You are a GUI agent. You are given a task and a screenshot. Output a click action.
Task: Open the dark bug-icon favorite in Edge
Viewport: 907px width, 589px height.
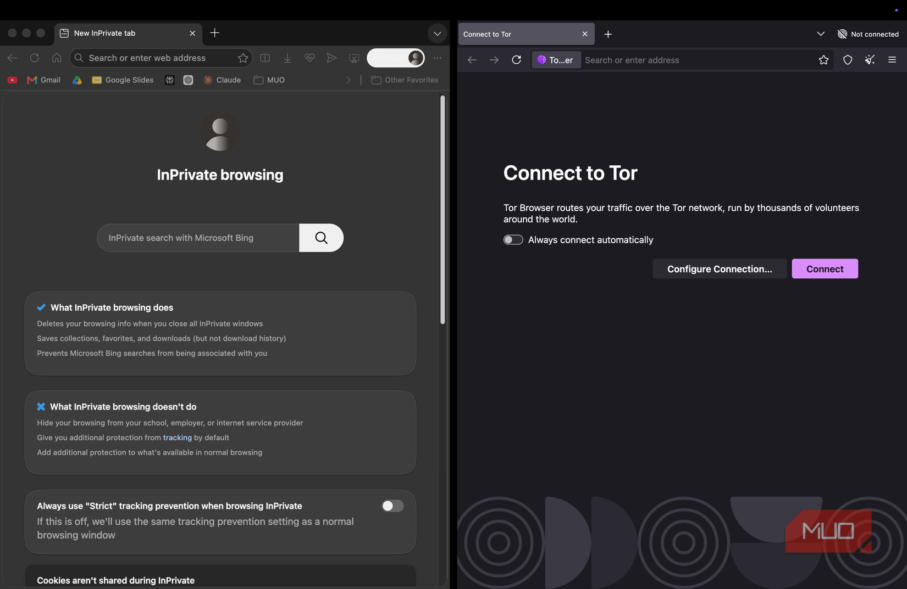click(169, 80)
